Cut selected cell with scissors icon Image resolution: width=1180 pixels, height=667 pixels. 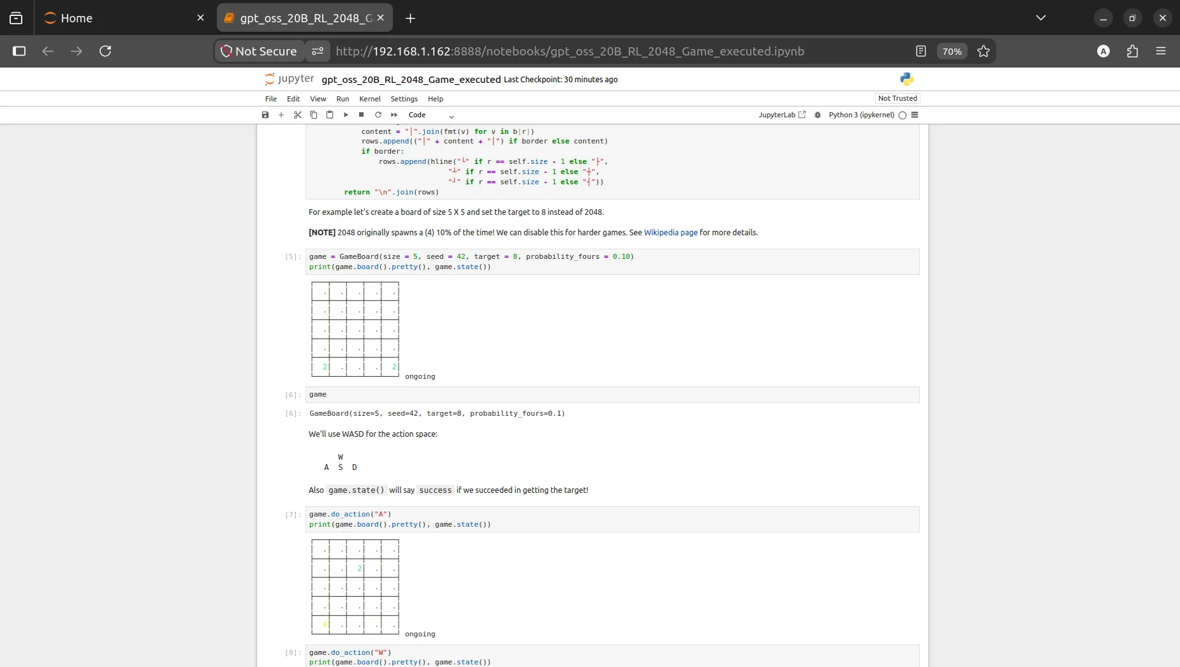pos(297,115)
